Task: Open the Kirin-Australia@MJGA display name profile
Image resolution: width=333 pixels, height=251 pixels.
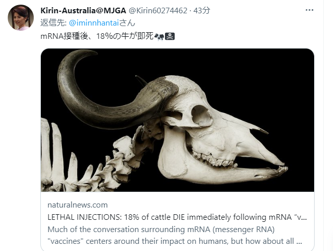Action: (83, 10)
